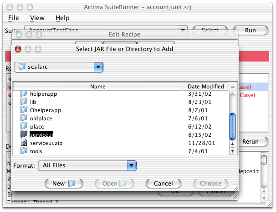Viewport: 276px width, 212px height.
Task: Click the 8/7/01 date cell
Action: pyautogui.click(x=198, y=110)
